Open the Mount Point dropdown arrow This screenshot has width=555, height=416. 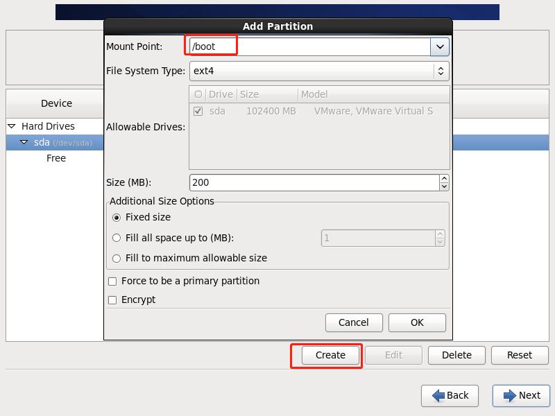440,46
